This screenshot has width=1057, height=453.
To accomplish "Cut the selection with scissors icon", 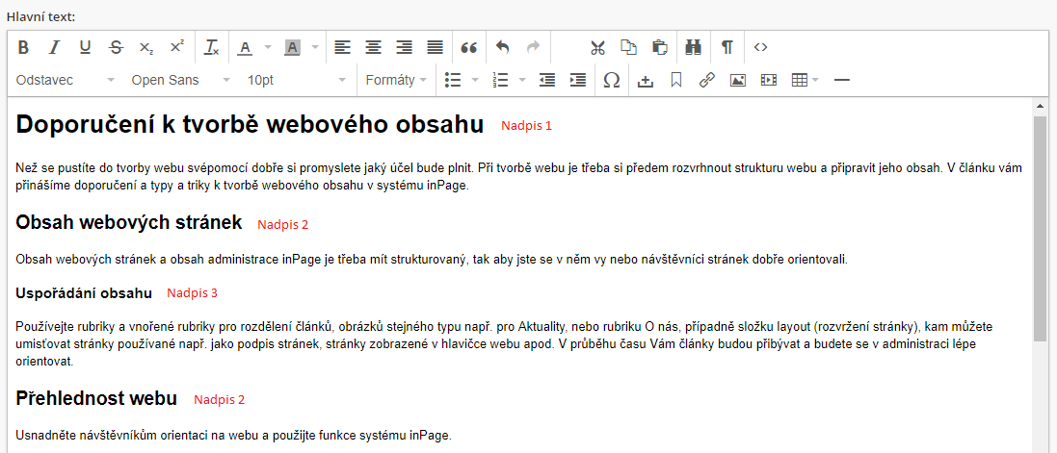I will [x=598, y=47].
